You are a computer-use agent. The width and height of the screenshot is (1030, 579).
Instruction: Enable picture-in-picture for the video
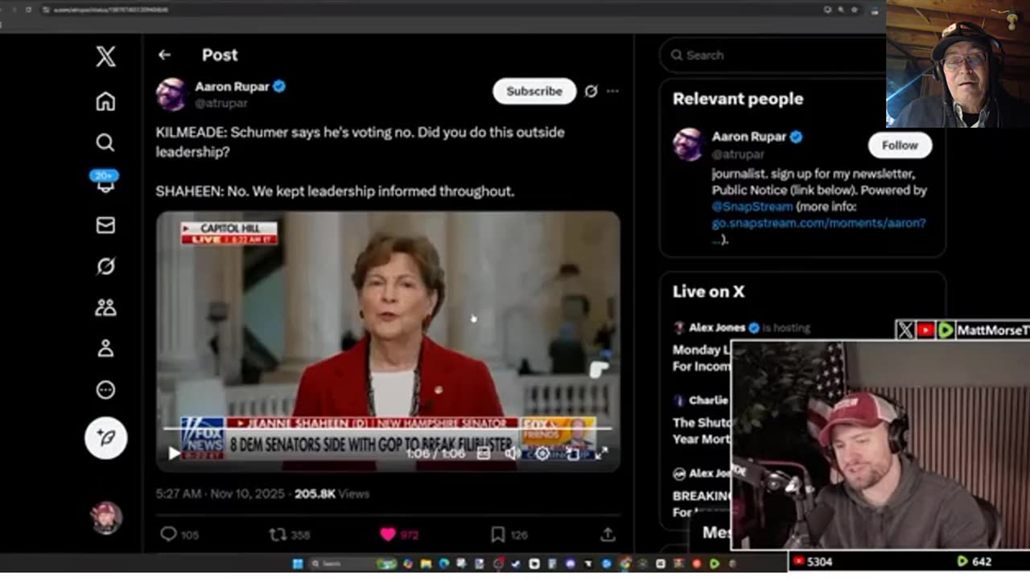click(572, 454)
